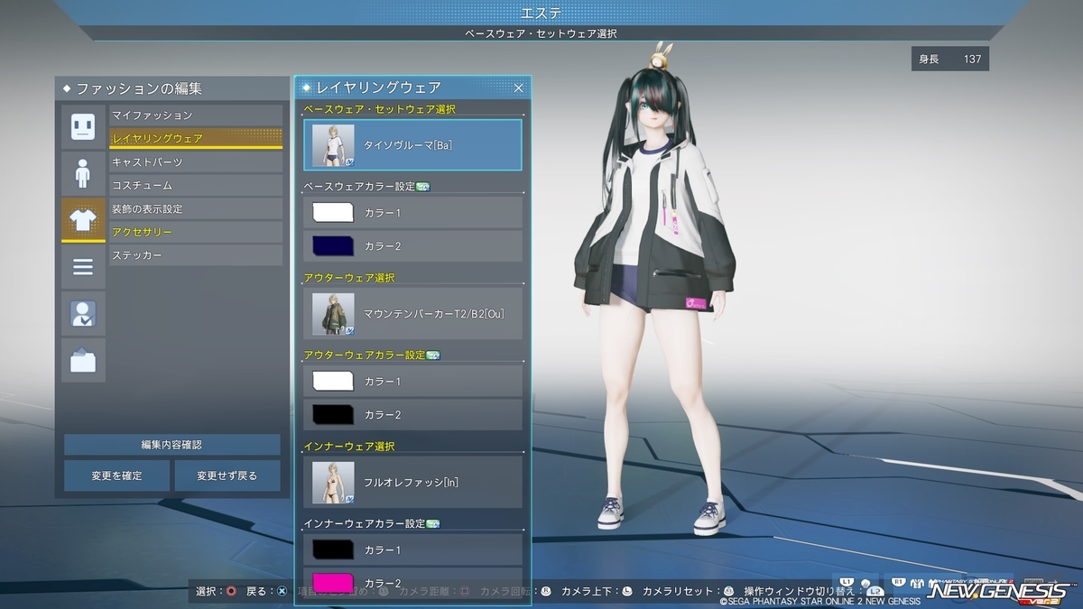Open コスチューム menu entry
1083x609 pixels.
(196, 186)
